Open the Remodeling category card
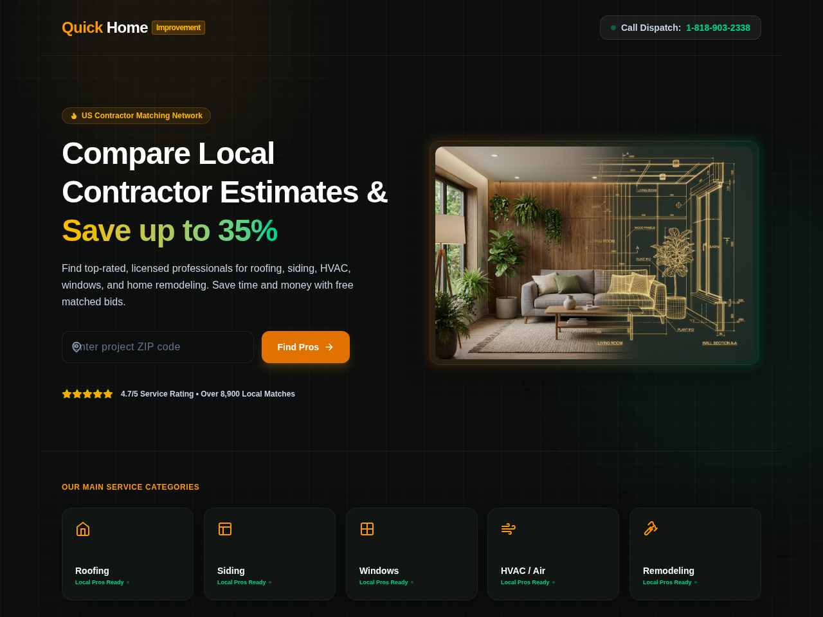823x617 pixels. coord(695,554)
